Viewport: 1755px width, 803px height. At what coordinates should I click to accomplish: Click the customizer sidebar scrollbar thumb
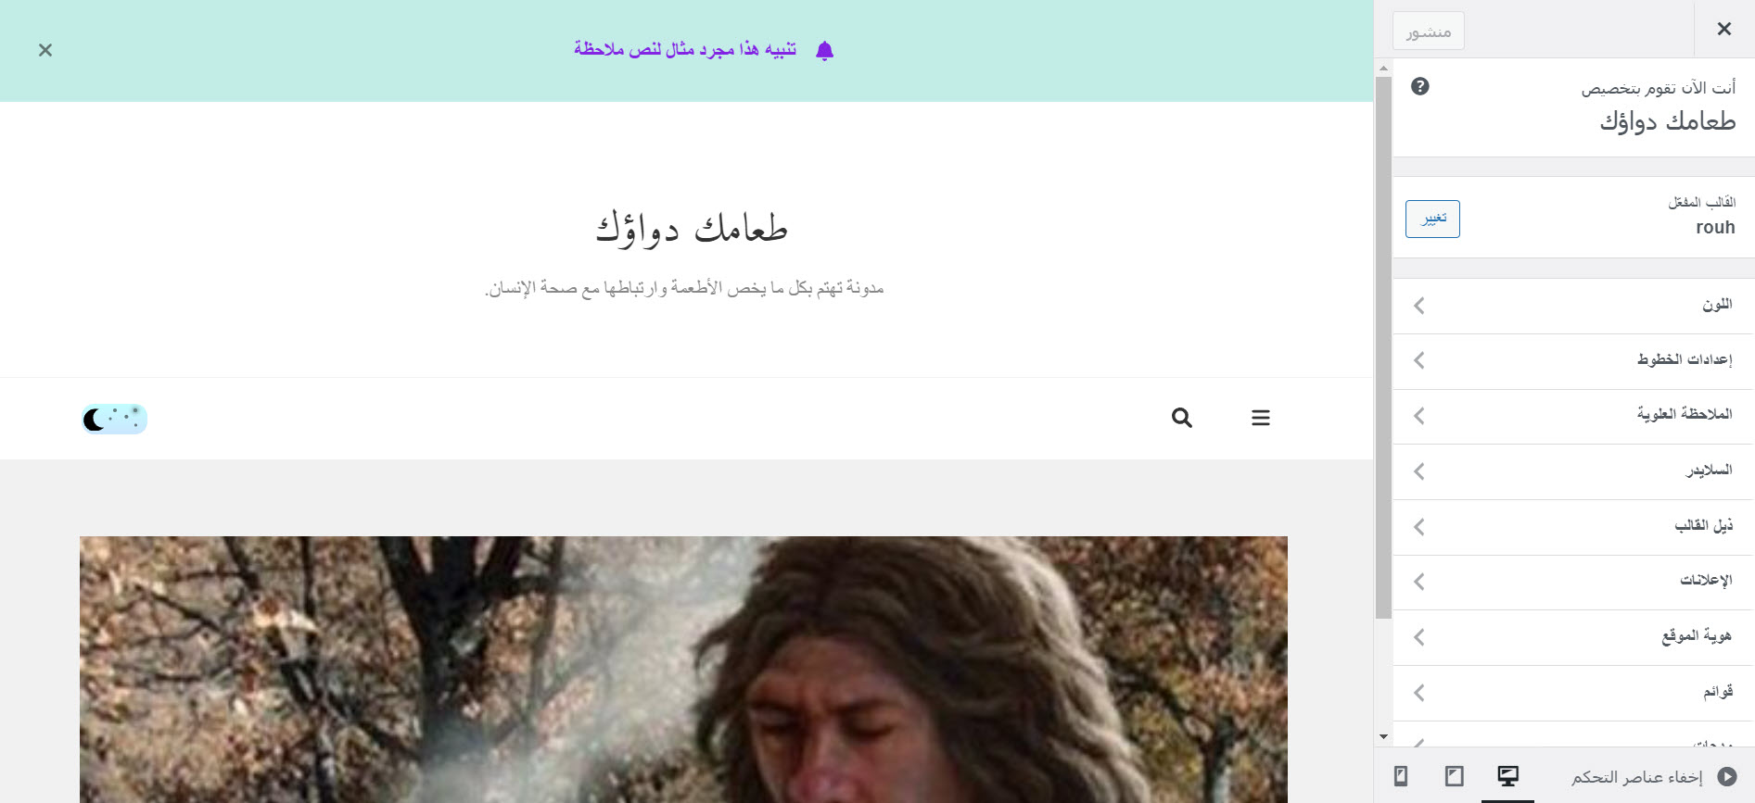(x=1383, y=347)
